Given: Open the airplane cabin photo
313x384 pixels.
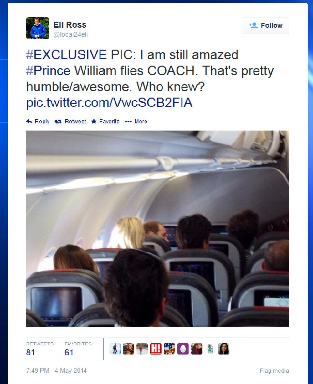Looking at the screenshot, I should (157, 229).
